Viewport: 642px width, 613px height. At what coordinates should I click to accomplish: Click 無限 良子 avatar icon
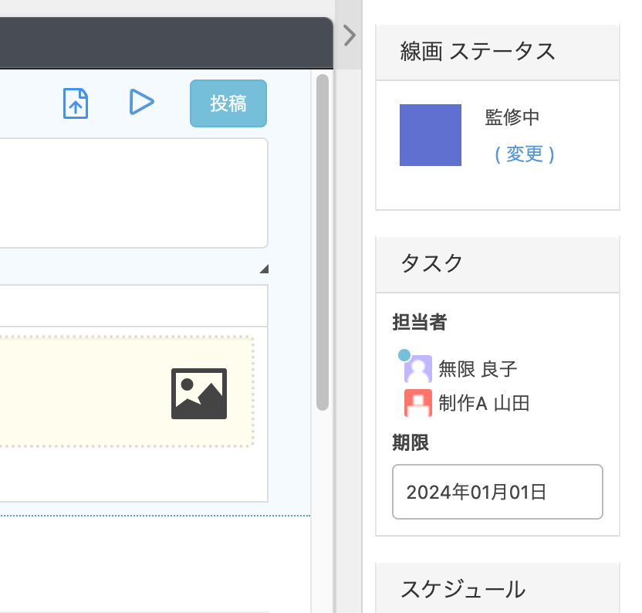coord(418,369)
